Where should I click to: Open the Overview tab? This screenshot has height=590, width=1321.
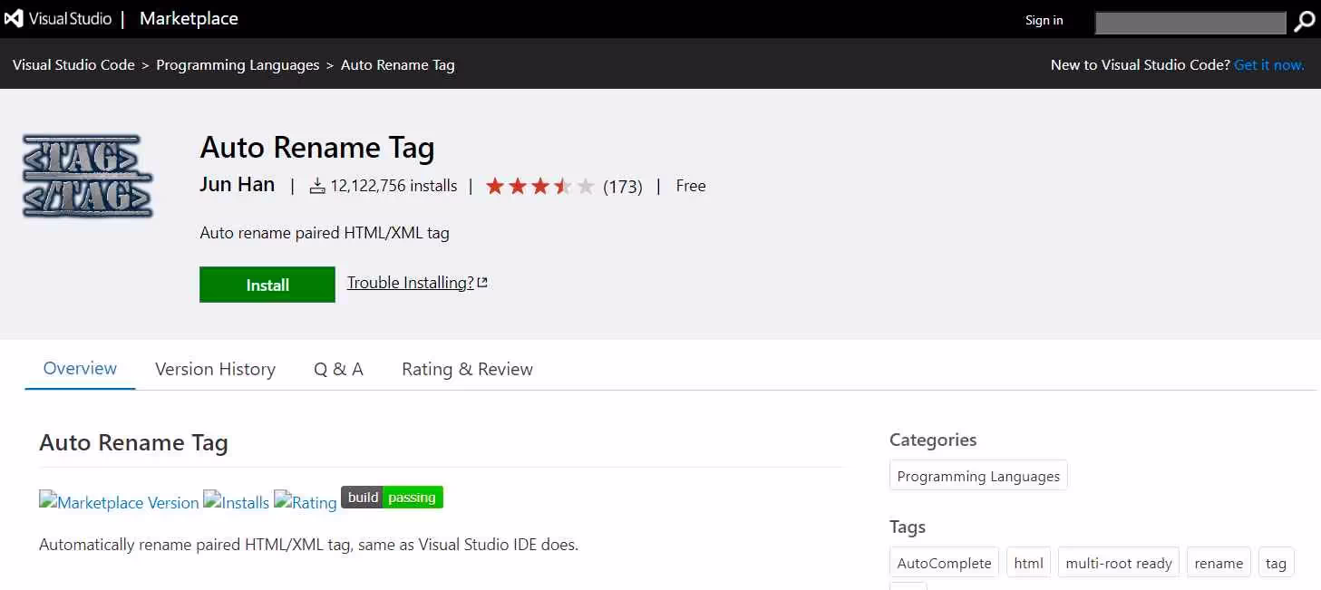80,369
